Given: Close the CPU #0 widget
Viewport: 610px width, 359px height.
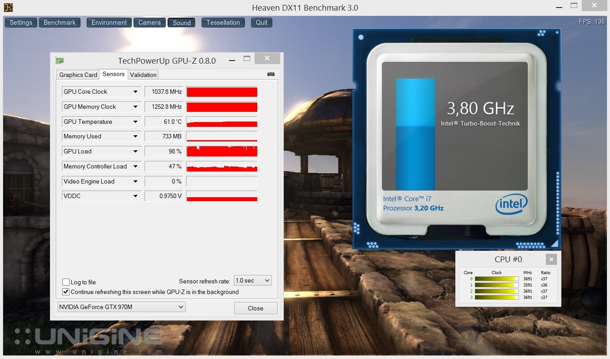Looking at the screenshot, I should pyautogui.click(x=551, y=259).
